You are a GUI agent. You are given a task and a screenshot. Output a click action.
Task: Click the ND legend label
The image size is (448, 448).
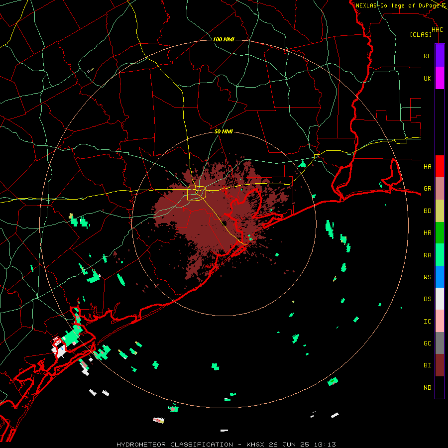(428, 388)
